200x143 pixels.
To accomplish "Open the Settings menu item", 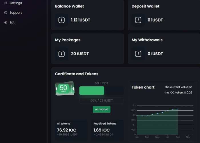I will pos(15,3).
